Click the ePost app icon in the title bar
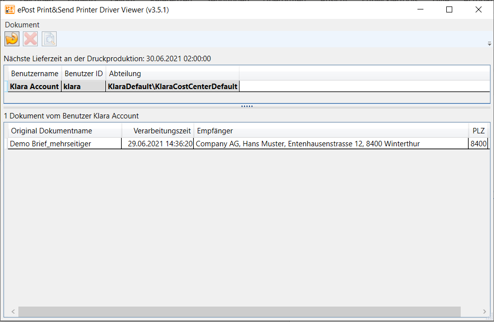Viewport: 494px width, 322px height. point(10,10)
